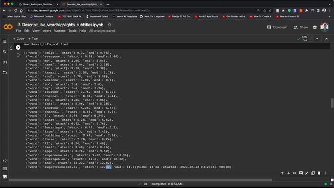Open the Help menu

coord(82,31)
